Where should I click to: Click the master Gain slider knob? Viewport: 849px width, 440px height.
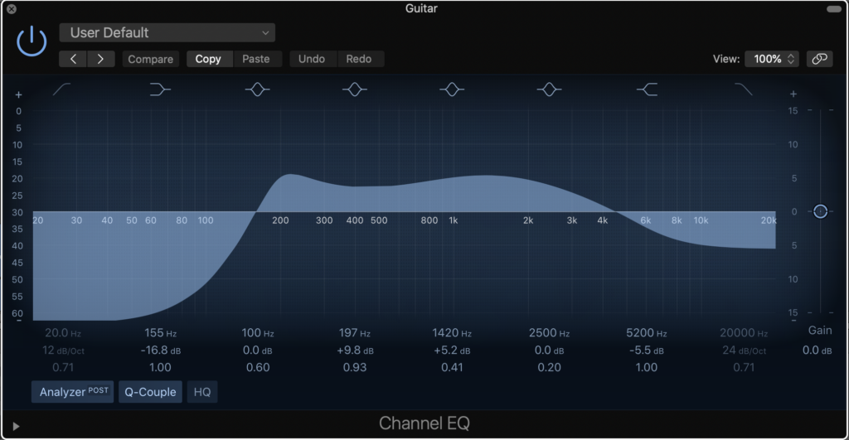(820, 211)
